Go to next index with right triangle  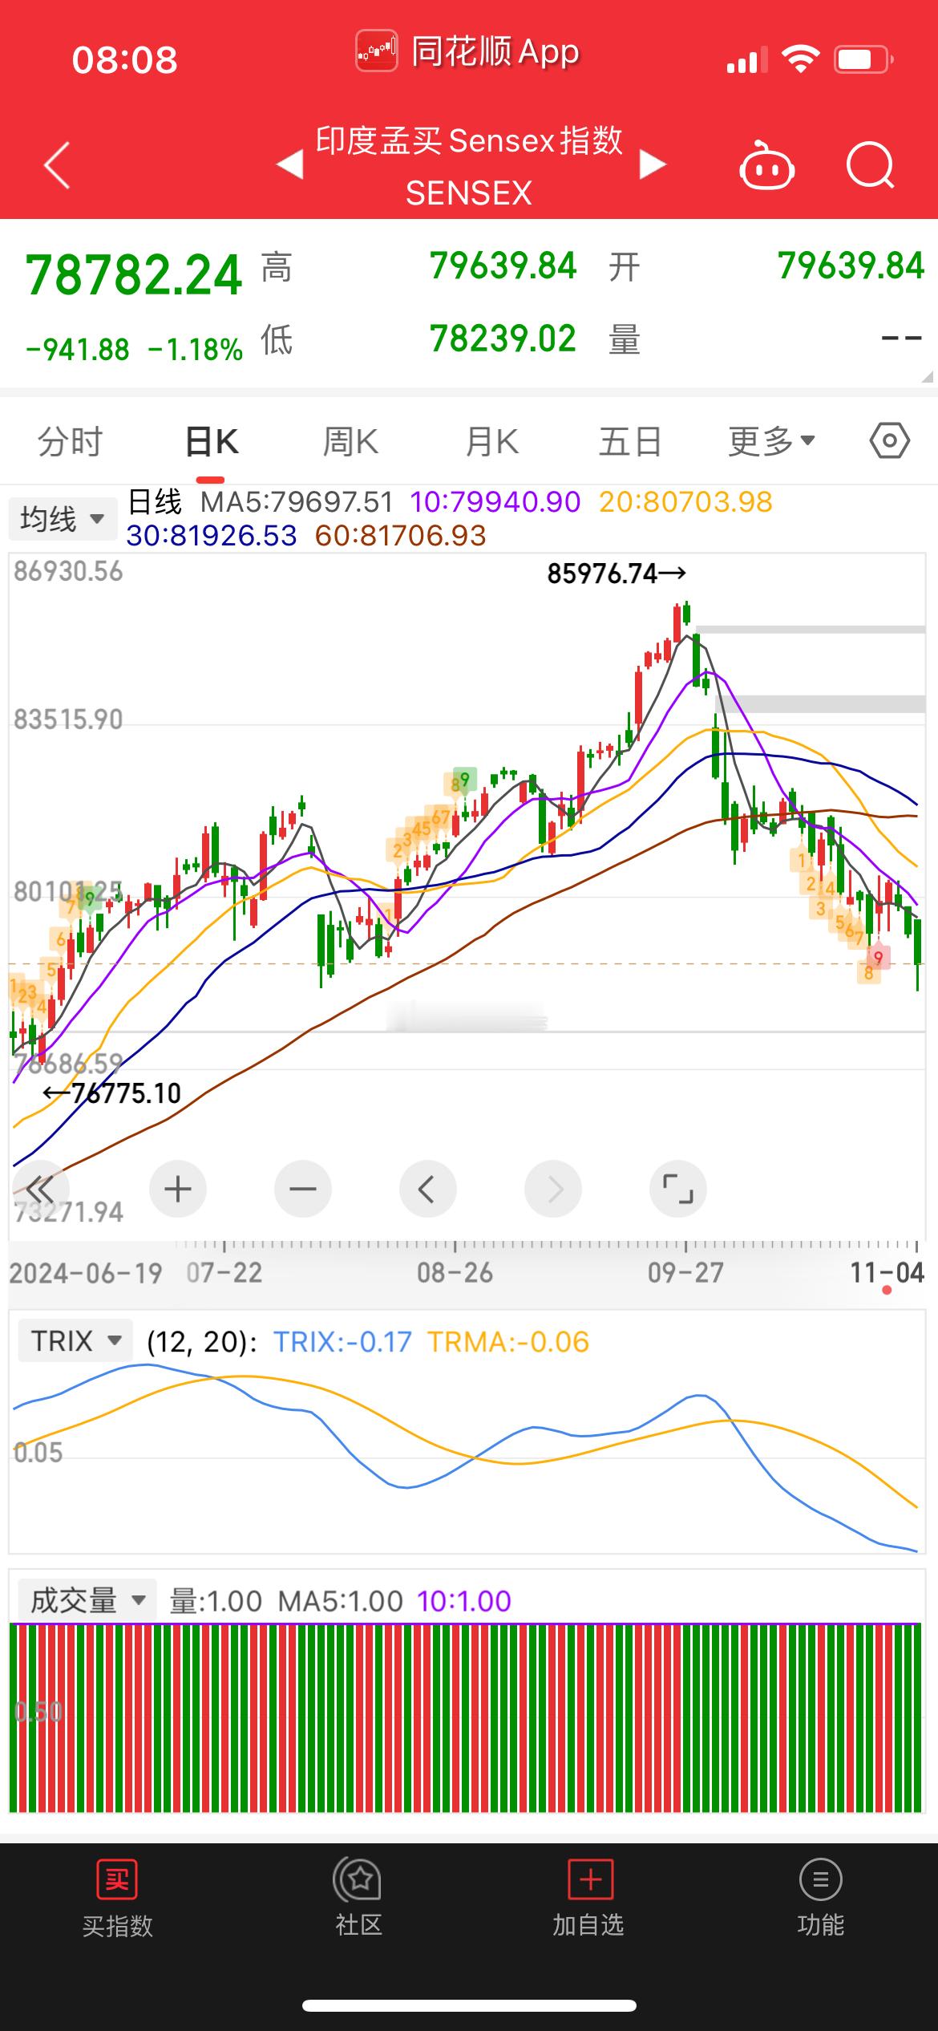pyautogui.click(x=653, y=165)
